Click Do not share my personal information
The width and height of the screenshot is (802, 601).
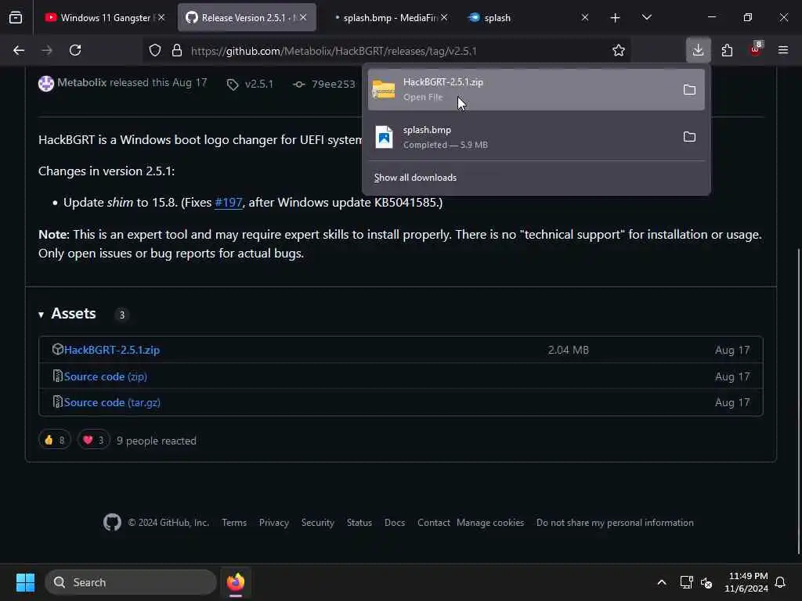(x=615, y=523)
